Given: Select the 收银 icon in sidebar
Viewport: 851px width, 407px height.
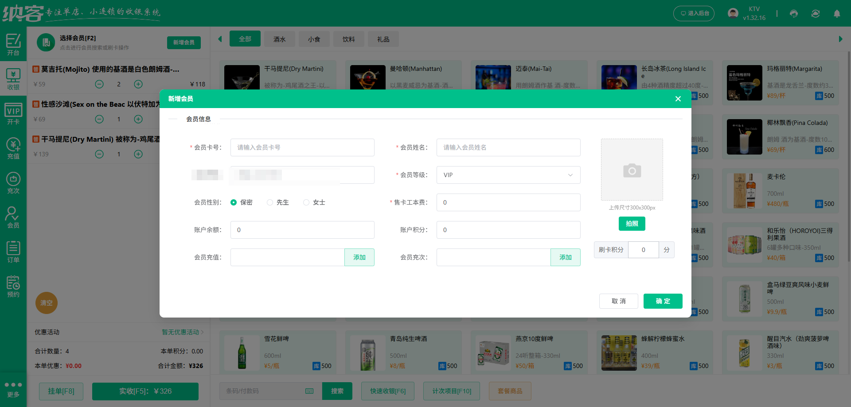Looking at the screenshot, I should coord(13,78).
